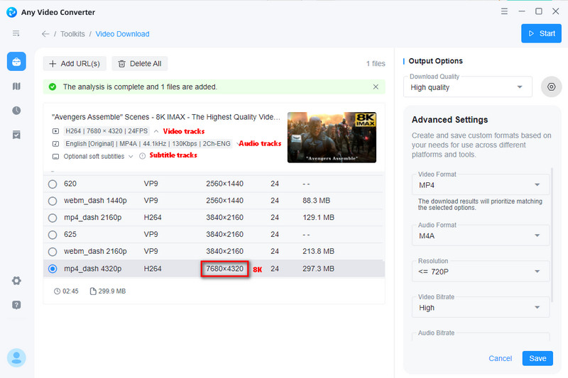Viewport: 568px width, 378px height.
Task: Go to the Toolkits breadcrumb
Action: tap(72, 34)
